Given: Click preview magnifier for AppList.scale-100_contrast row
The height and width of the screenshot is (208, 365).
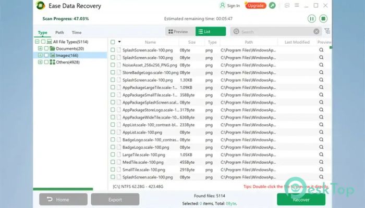Looking at the screenshot, I should point(321,125).
